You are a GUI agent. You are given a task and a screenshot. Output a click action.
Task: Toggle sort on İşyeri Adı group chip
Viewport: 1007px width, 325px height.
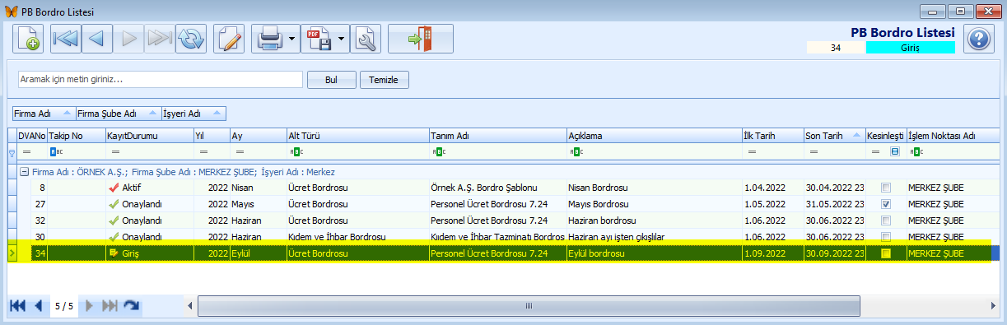(193, 114)
